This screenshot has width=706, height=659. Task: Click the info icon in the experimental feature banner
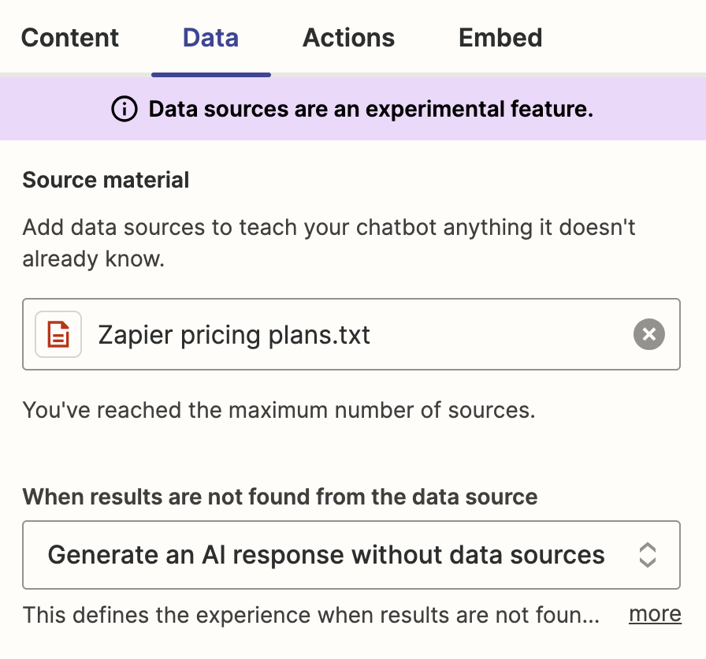pos(124,109)
